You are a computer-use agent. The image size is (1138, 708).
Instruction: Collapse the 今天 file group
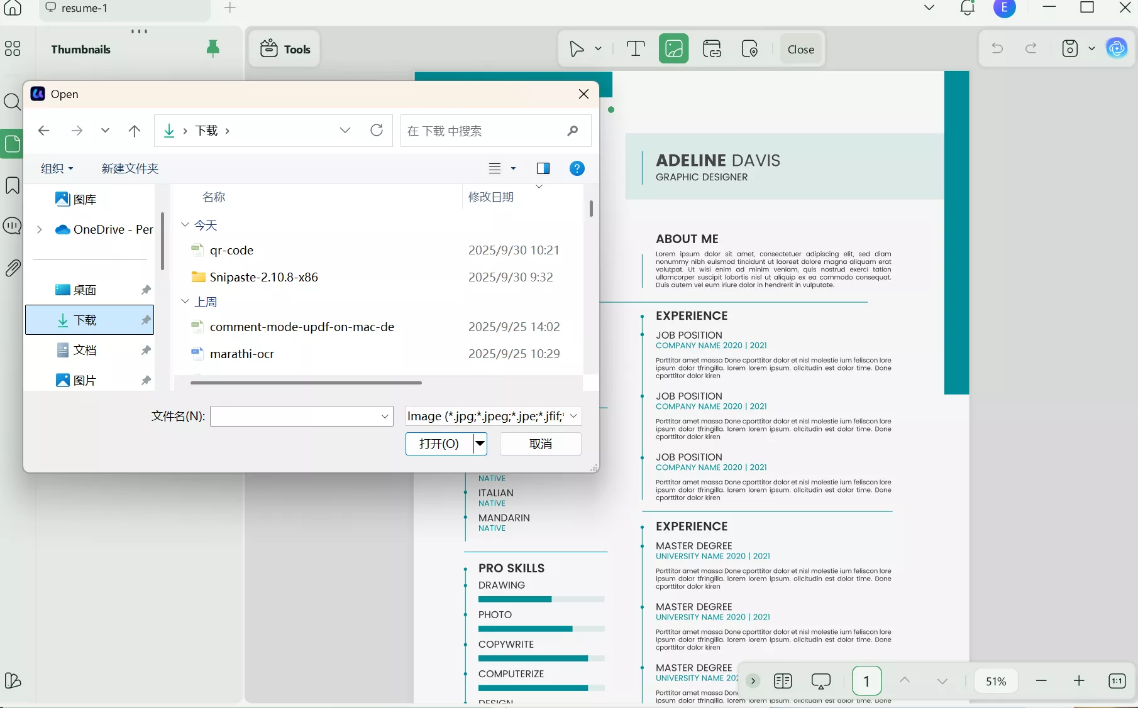[x=185, y=225]
